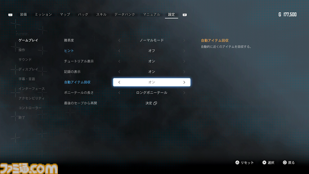Toggle the チュートリアル表示 オン value
Screen dimensions: 309x174
(x=152, y=61)
